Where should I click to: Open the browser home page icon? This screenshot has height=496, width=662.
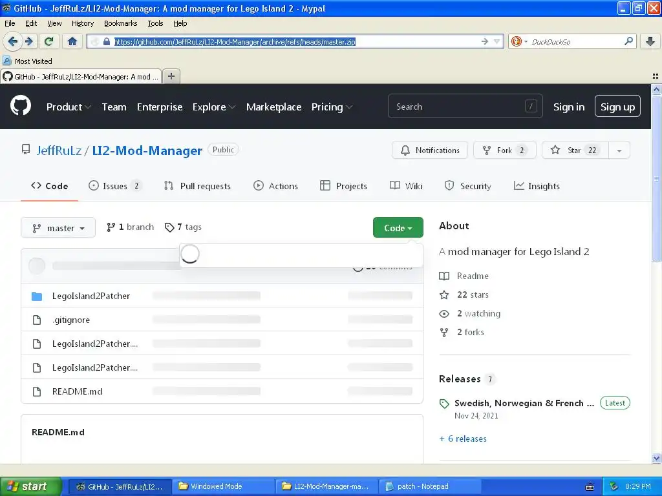(72, 41)
